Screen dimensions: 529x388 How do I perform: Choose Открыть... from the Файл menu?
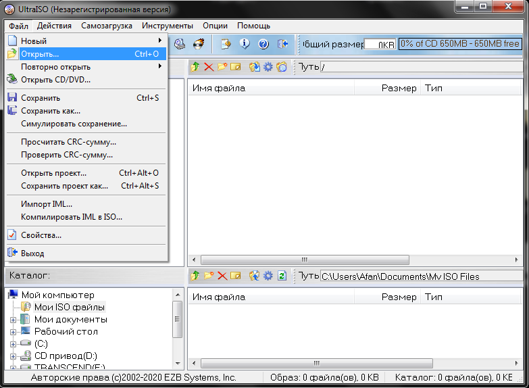coord(86,54)
